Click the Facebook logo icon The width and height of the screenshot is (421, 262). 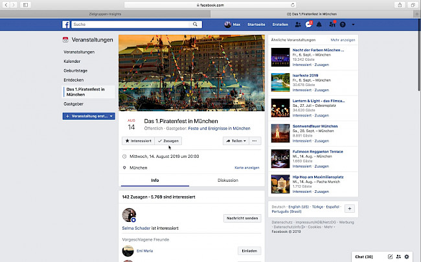66,25
